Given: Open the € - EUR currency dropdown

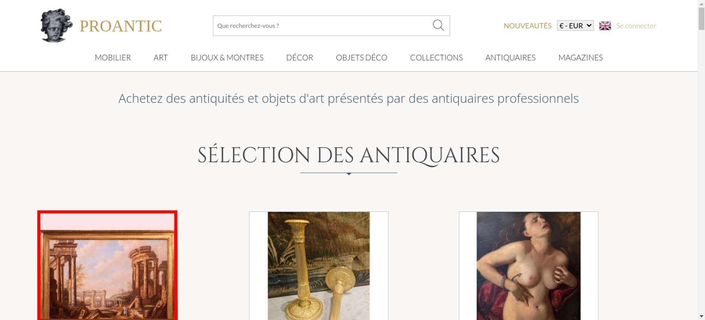Looking at the screenshot, I should pos(575,26).
